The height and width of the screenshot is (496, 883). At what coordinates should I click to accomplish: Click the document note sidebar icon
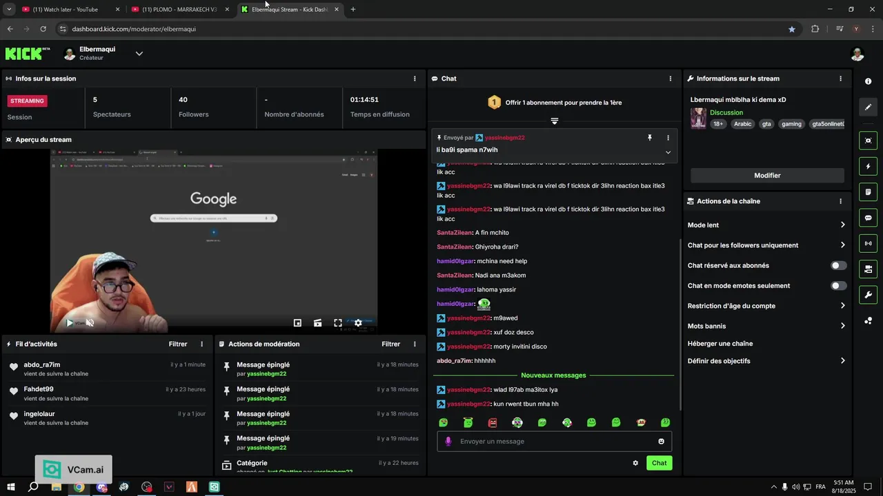pyautogui.click(x=868, y=192)
